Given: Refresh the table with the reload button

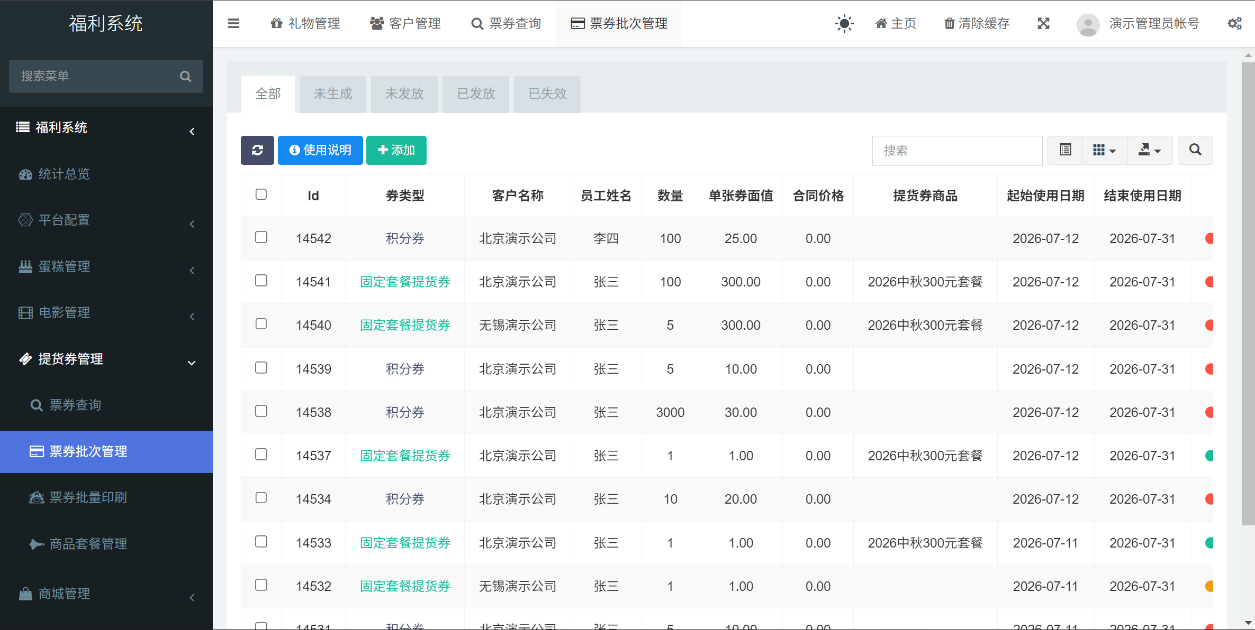Looking at the screenshot, I should pyautogui.click(x=257, y=150).
